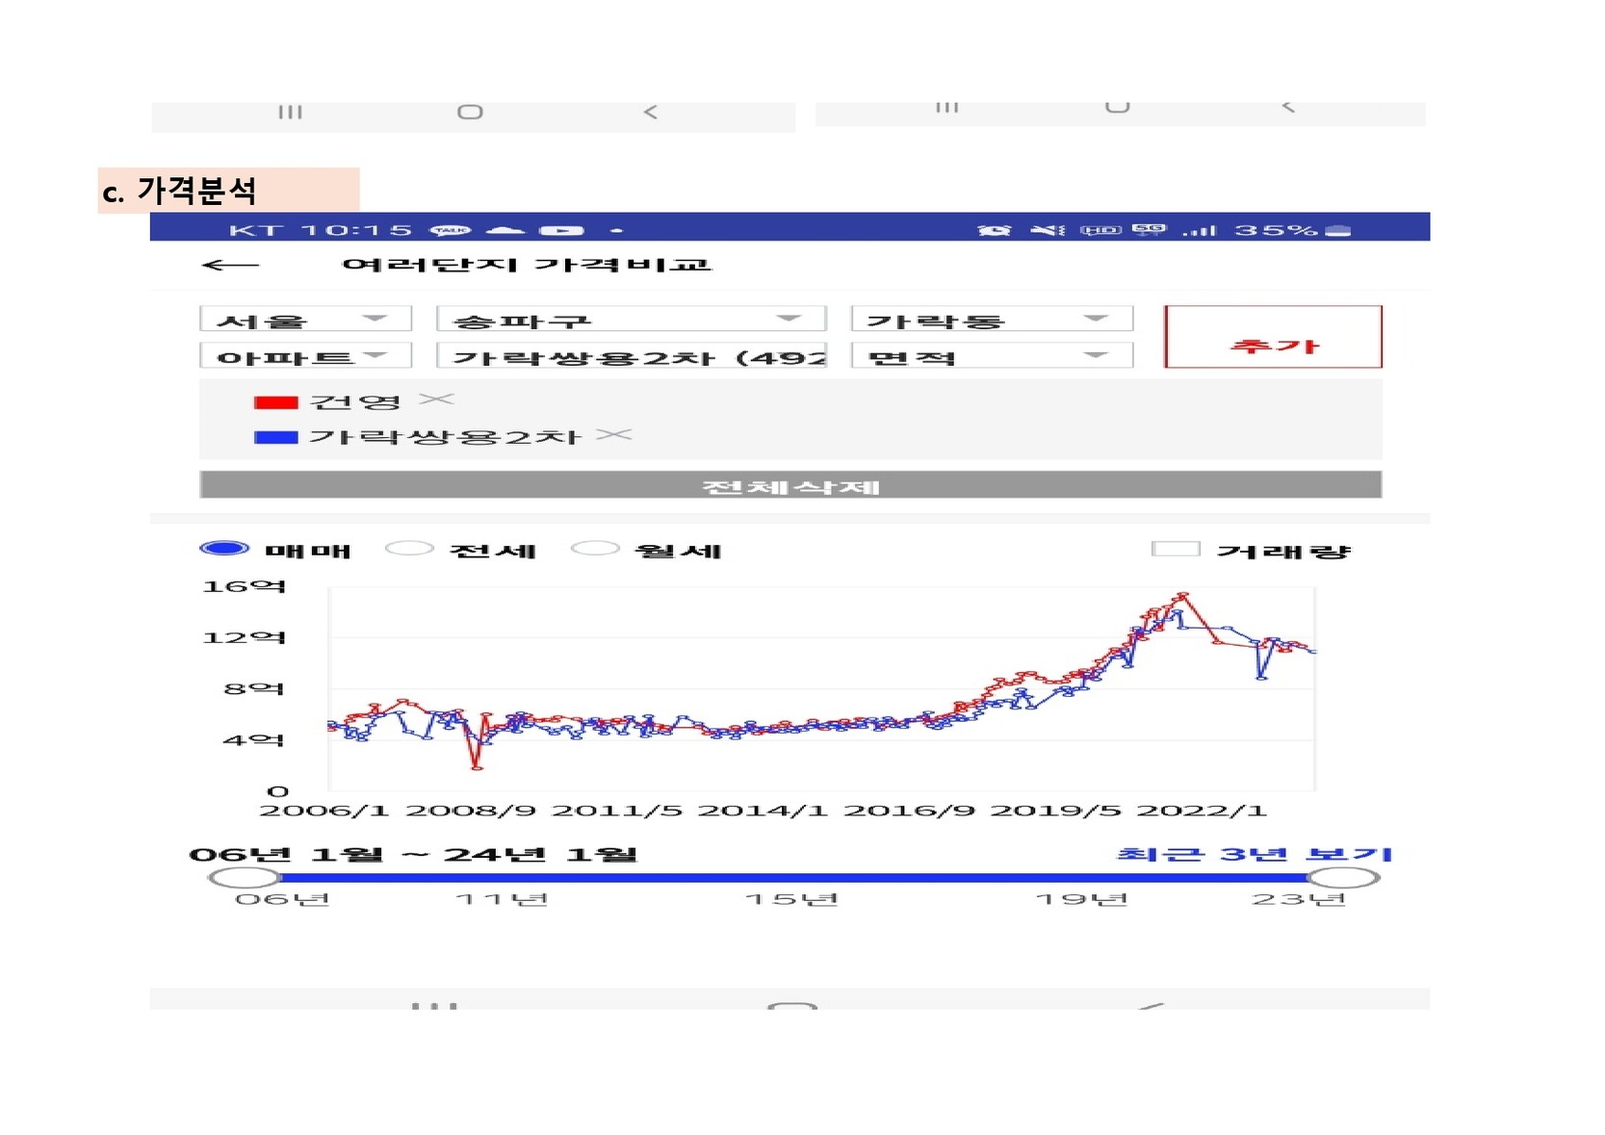
Task: Click the 2016/9 x-axis label
Action: [x=909, y=811]
